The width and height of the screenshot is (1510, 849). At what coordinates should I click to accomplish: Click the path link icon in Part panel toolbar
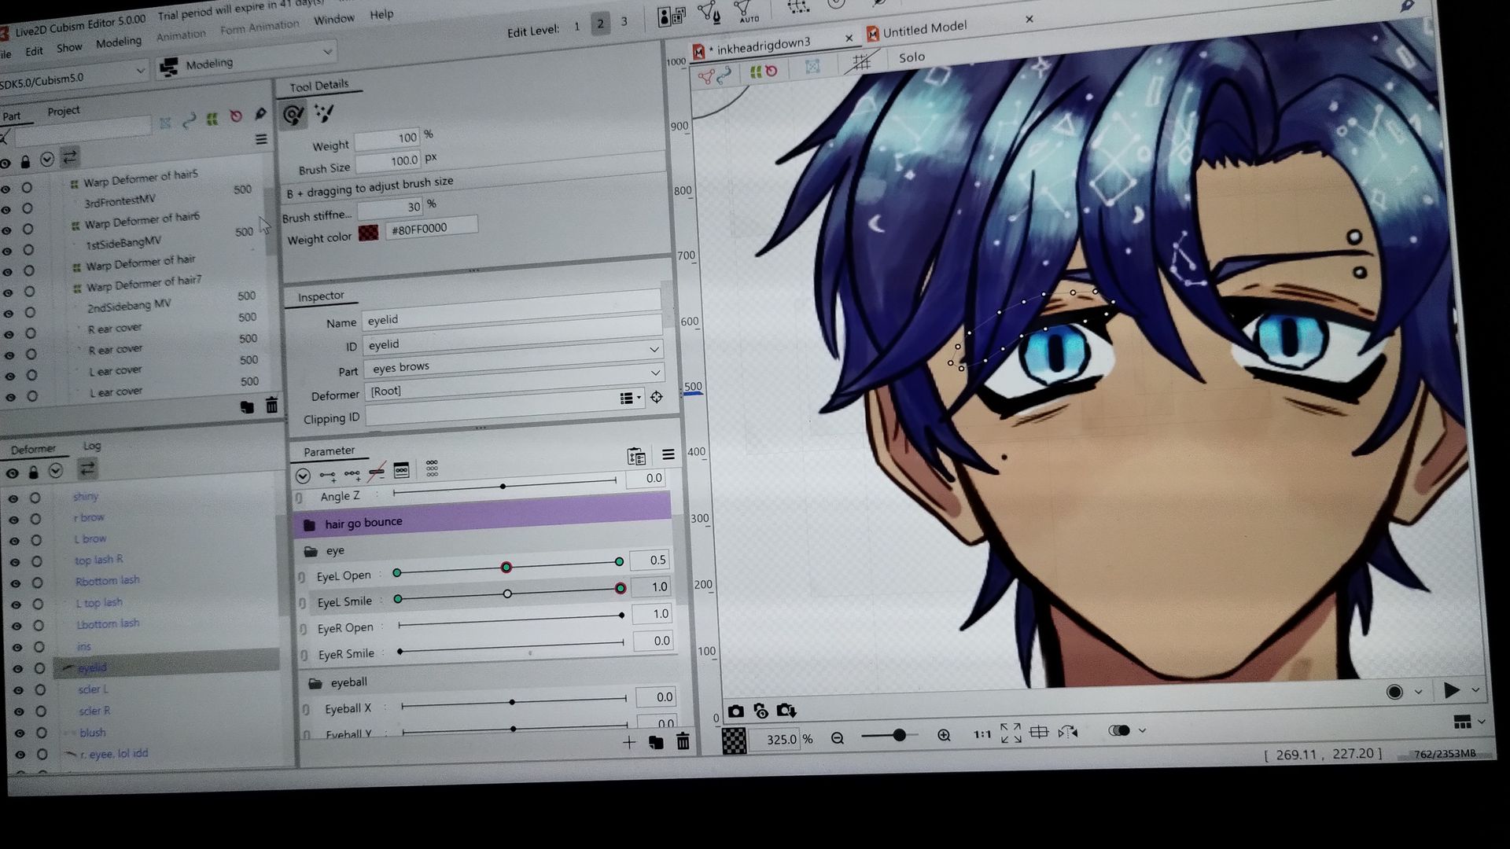(189, 120)
